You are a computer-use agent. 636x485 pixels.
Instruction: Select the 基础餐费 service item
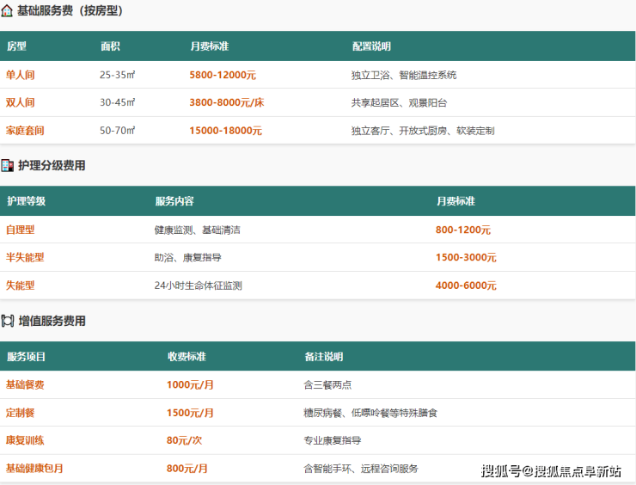25,384
